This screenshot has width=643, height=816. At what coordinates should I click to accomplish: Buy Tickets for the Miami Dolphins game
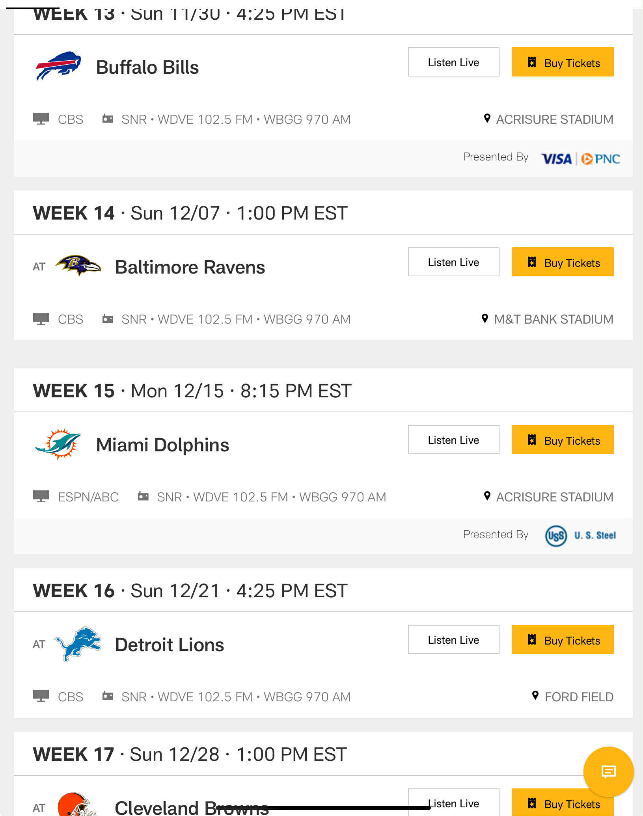[x=563, y=440]
